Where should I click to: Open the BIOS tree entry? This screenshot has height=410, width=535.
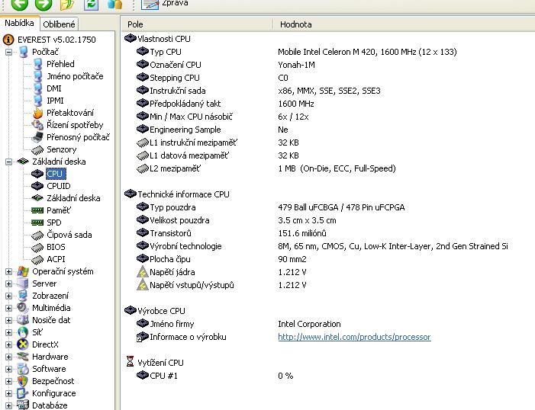click(56, 247)
